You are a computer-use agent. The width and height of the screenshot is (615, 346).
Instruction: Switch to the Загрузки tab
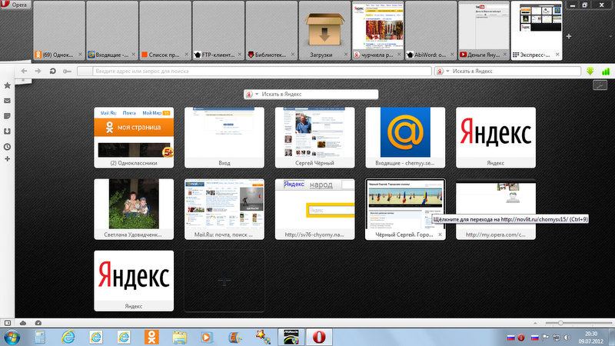(324, 31)
